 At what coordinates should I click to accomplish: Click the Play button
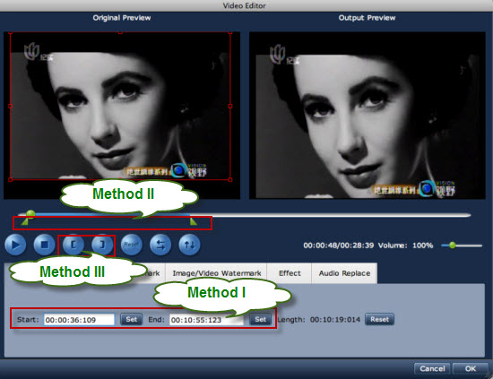tap(15, 245)
